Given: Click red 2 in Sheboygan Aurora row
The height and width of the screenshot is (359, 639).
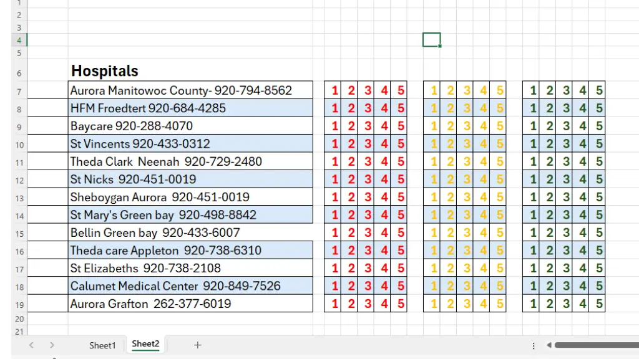Looking at the screenshot, I should (351, 197).
